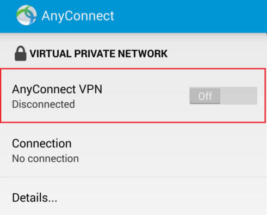Screen dimensions: 267x215
Task: Open the Details... entry
Action: pos(133,196)
